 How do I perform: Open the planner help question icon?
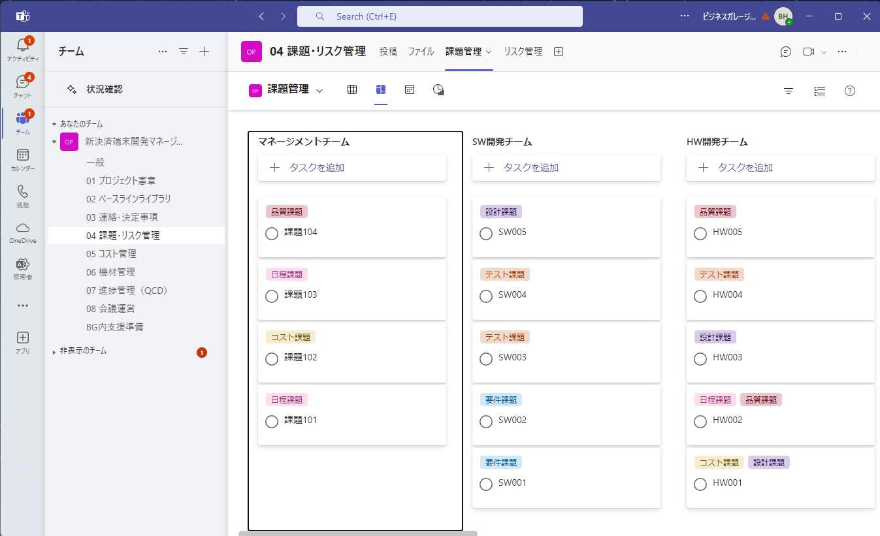850,91
